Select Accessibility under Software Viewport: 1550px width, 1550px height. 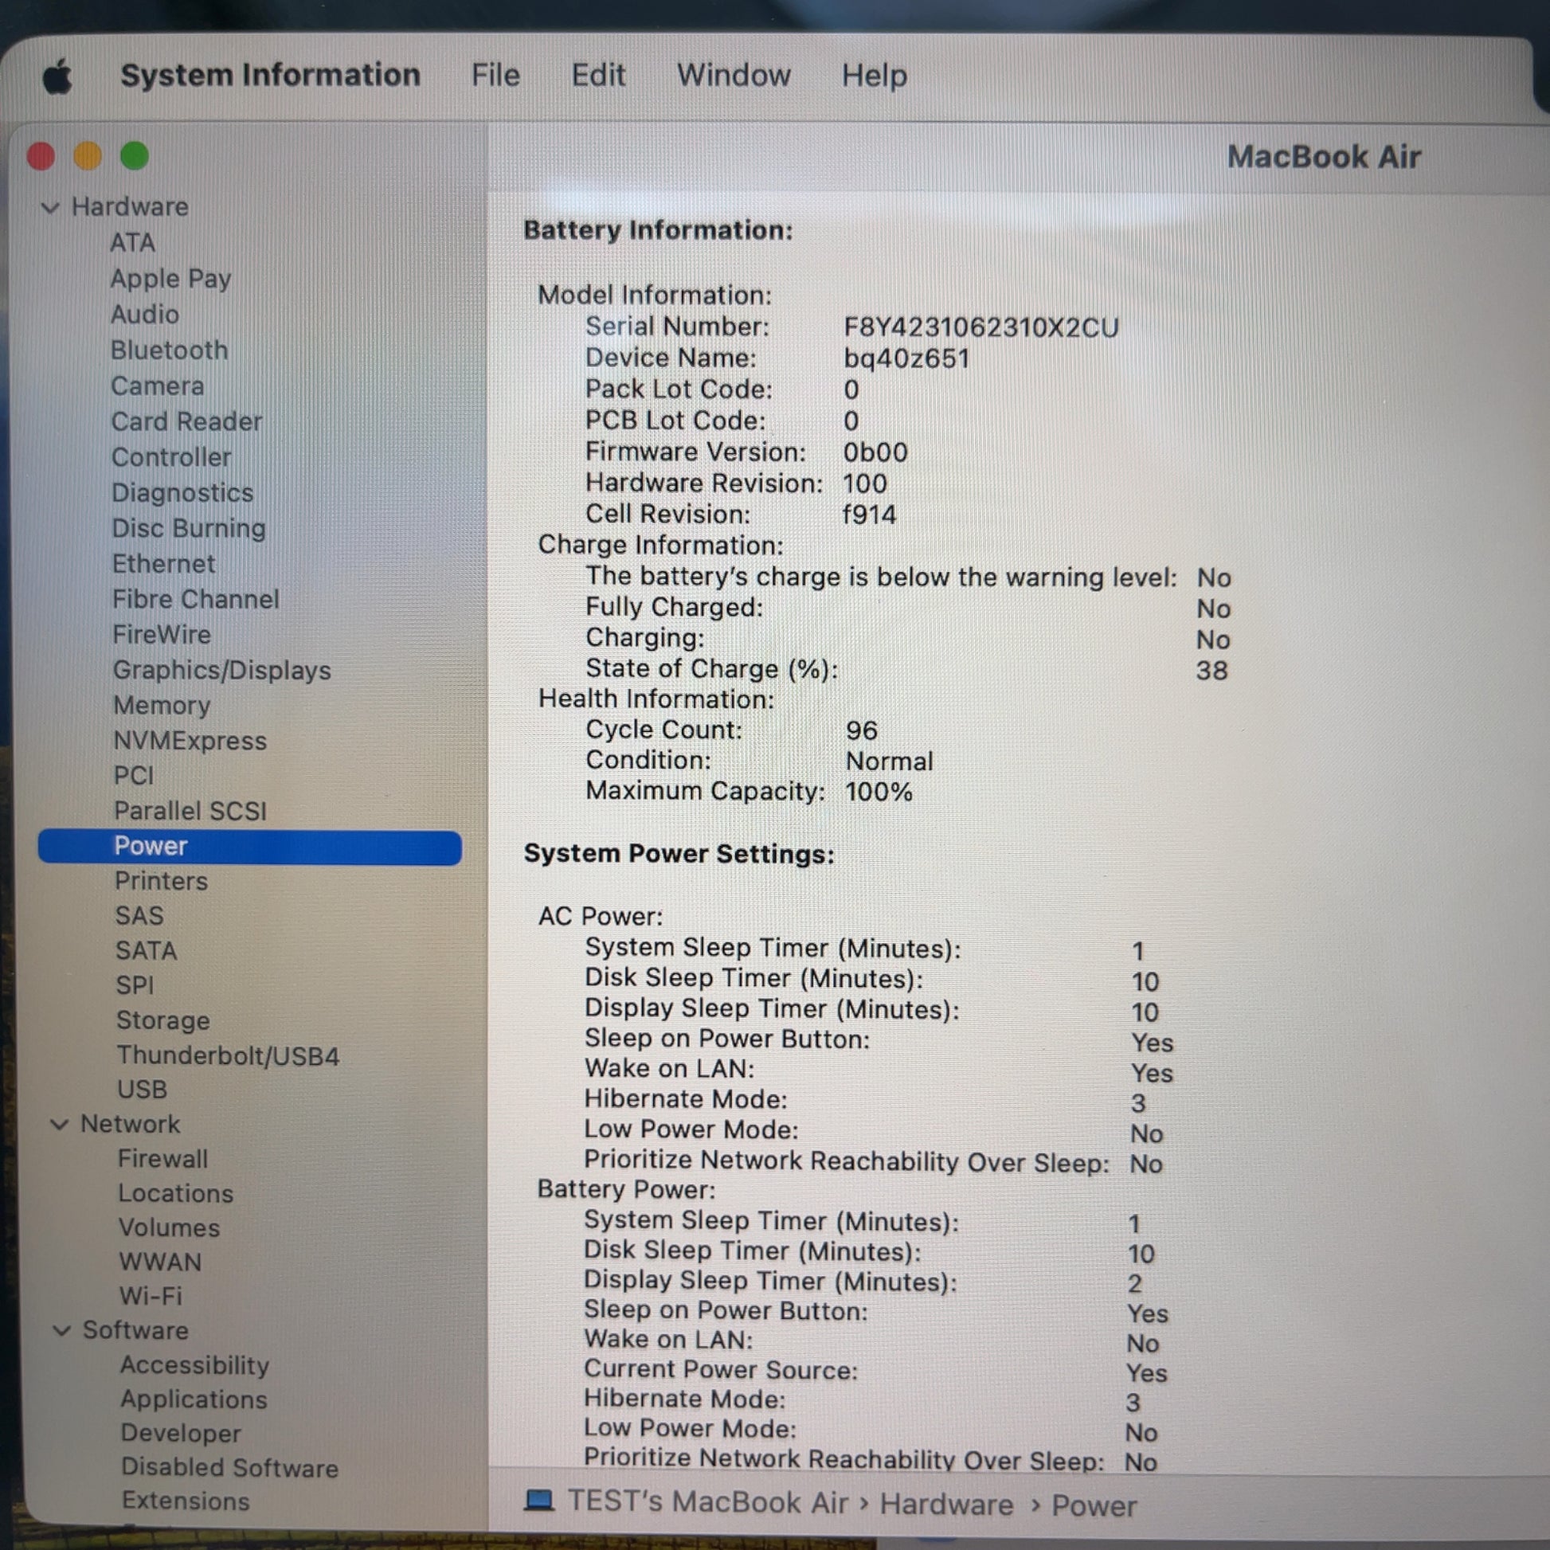pos(195,1365)
